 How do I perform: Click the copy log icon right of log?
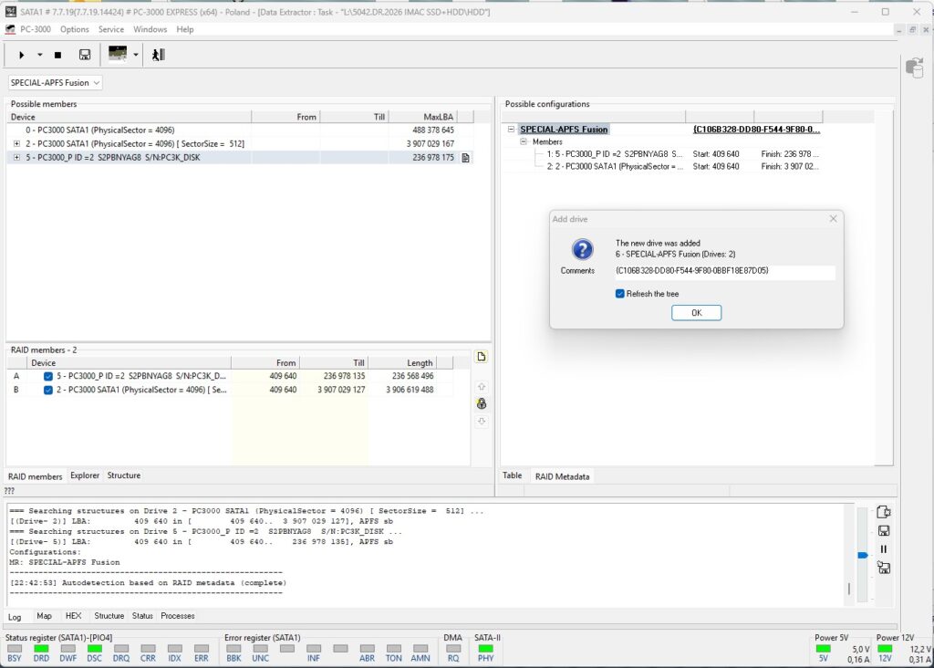884,512
